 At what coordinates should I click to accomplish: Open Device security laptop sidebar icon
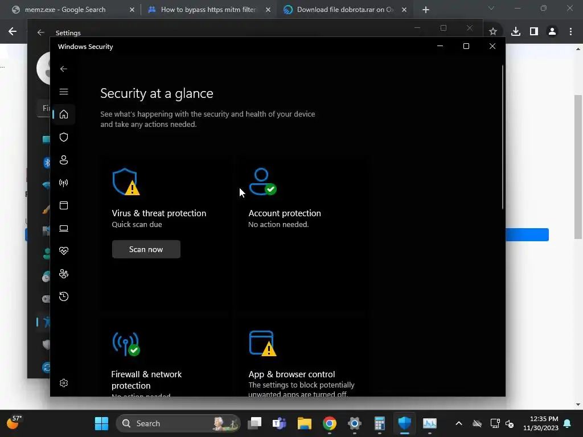[x=64, y=228]
